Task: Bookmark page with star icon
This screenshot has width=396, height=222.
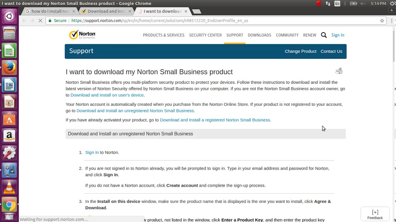Action: pos(382,21)
